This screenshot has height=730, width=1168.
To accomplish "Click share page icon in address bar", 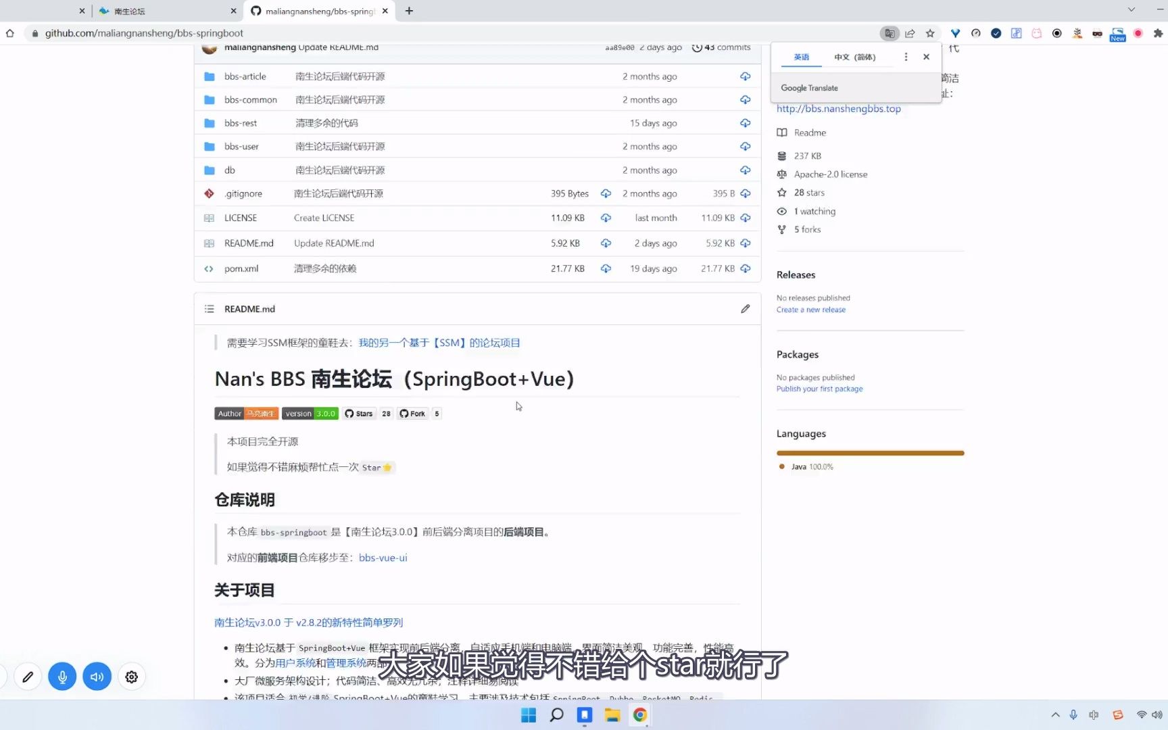I will tap(910, 33).
